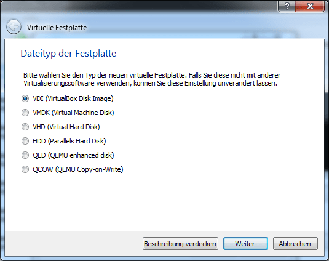Click the "Virtuelle Festplatte" title text

pyautogui.click(x=57, y=28)
